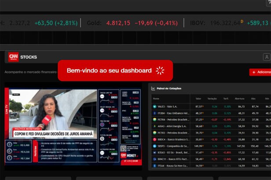
Task: Click the Adicionar button
Action: point(260,72)
